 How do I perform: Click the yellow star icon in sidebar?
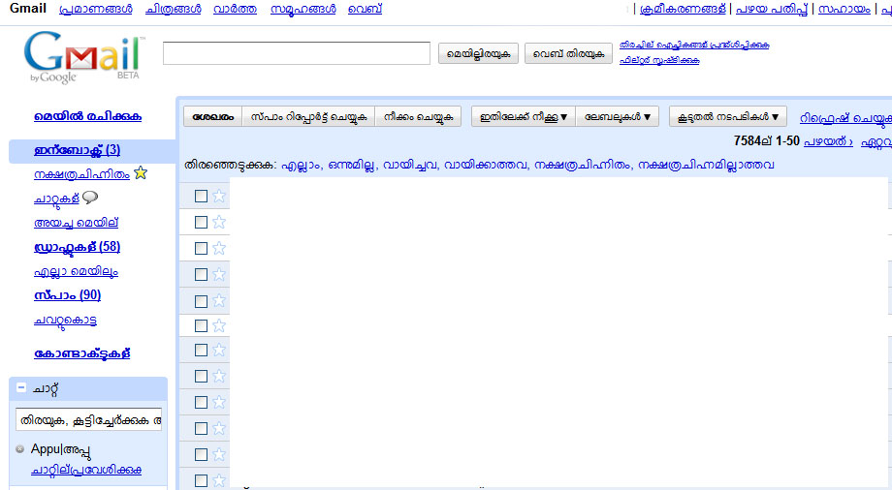click(141, 172)
